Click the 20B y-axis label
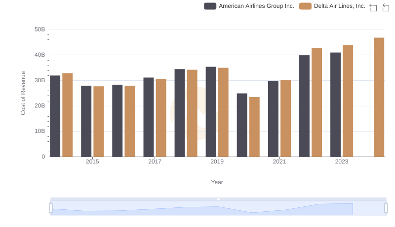The width and height of the screenshot is (395, 227). [40, 106]
